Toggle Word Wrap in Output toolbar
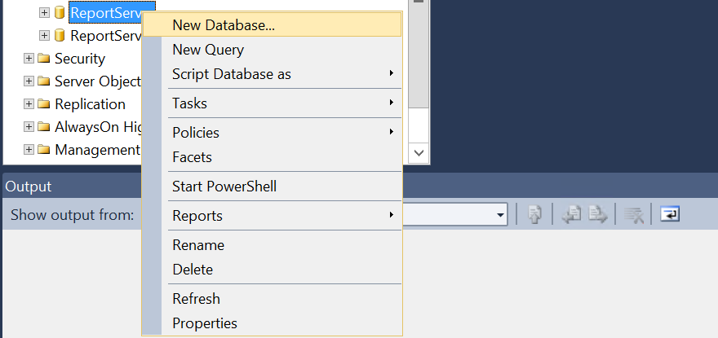This screenshot has height=338, width=718. pyautogui.click(x=670, y=214)
